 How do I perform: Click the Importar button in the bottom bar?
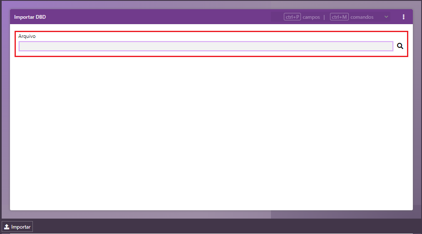[x=17, y=227]
